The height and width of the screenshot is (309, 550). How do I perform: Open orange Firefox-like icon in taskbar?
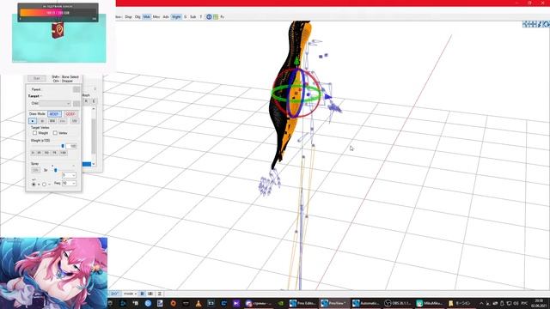[x=174, y=303]
